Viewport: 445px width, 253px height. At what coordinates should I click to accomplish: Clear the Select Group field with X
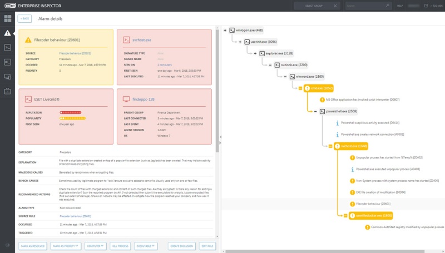click(335, 6)
